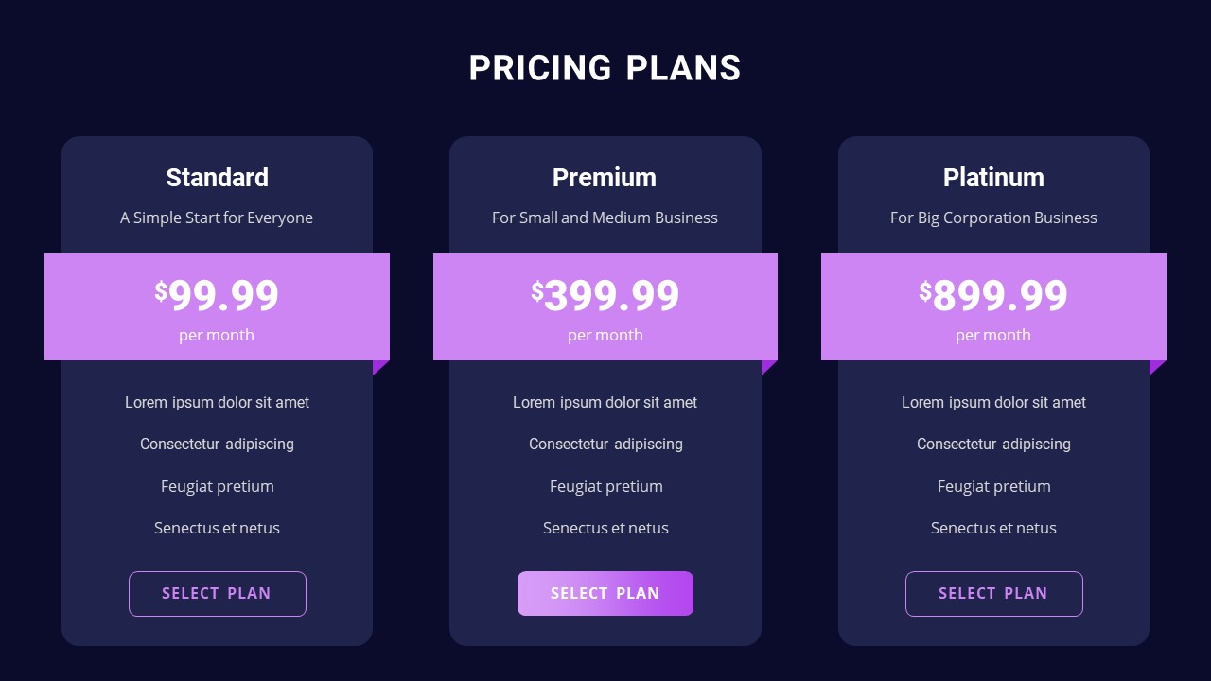The height and width of the screenshot is (681, 1211).
Task: Click the Pricing Plans heading
Action: click(605, 68)
